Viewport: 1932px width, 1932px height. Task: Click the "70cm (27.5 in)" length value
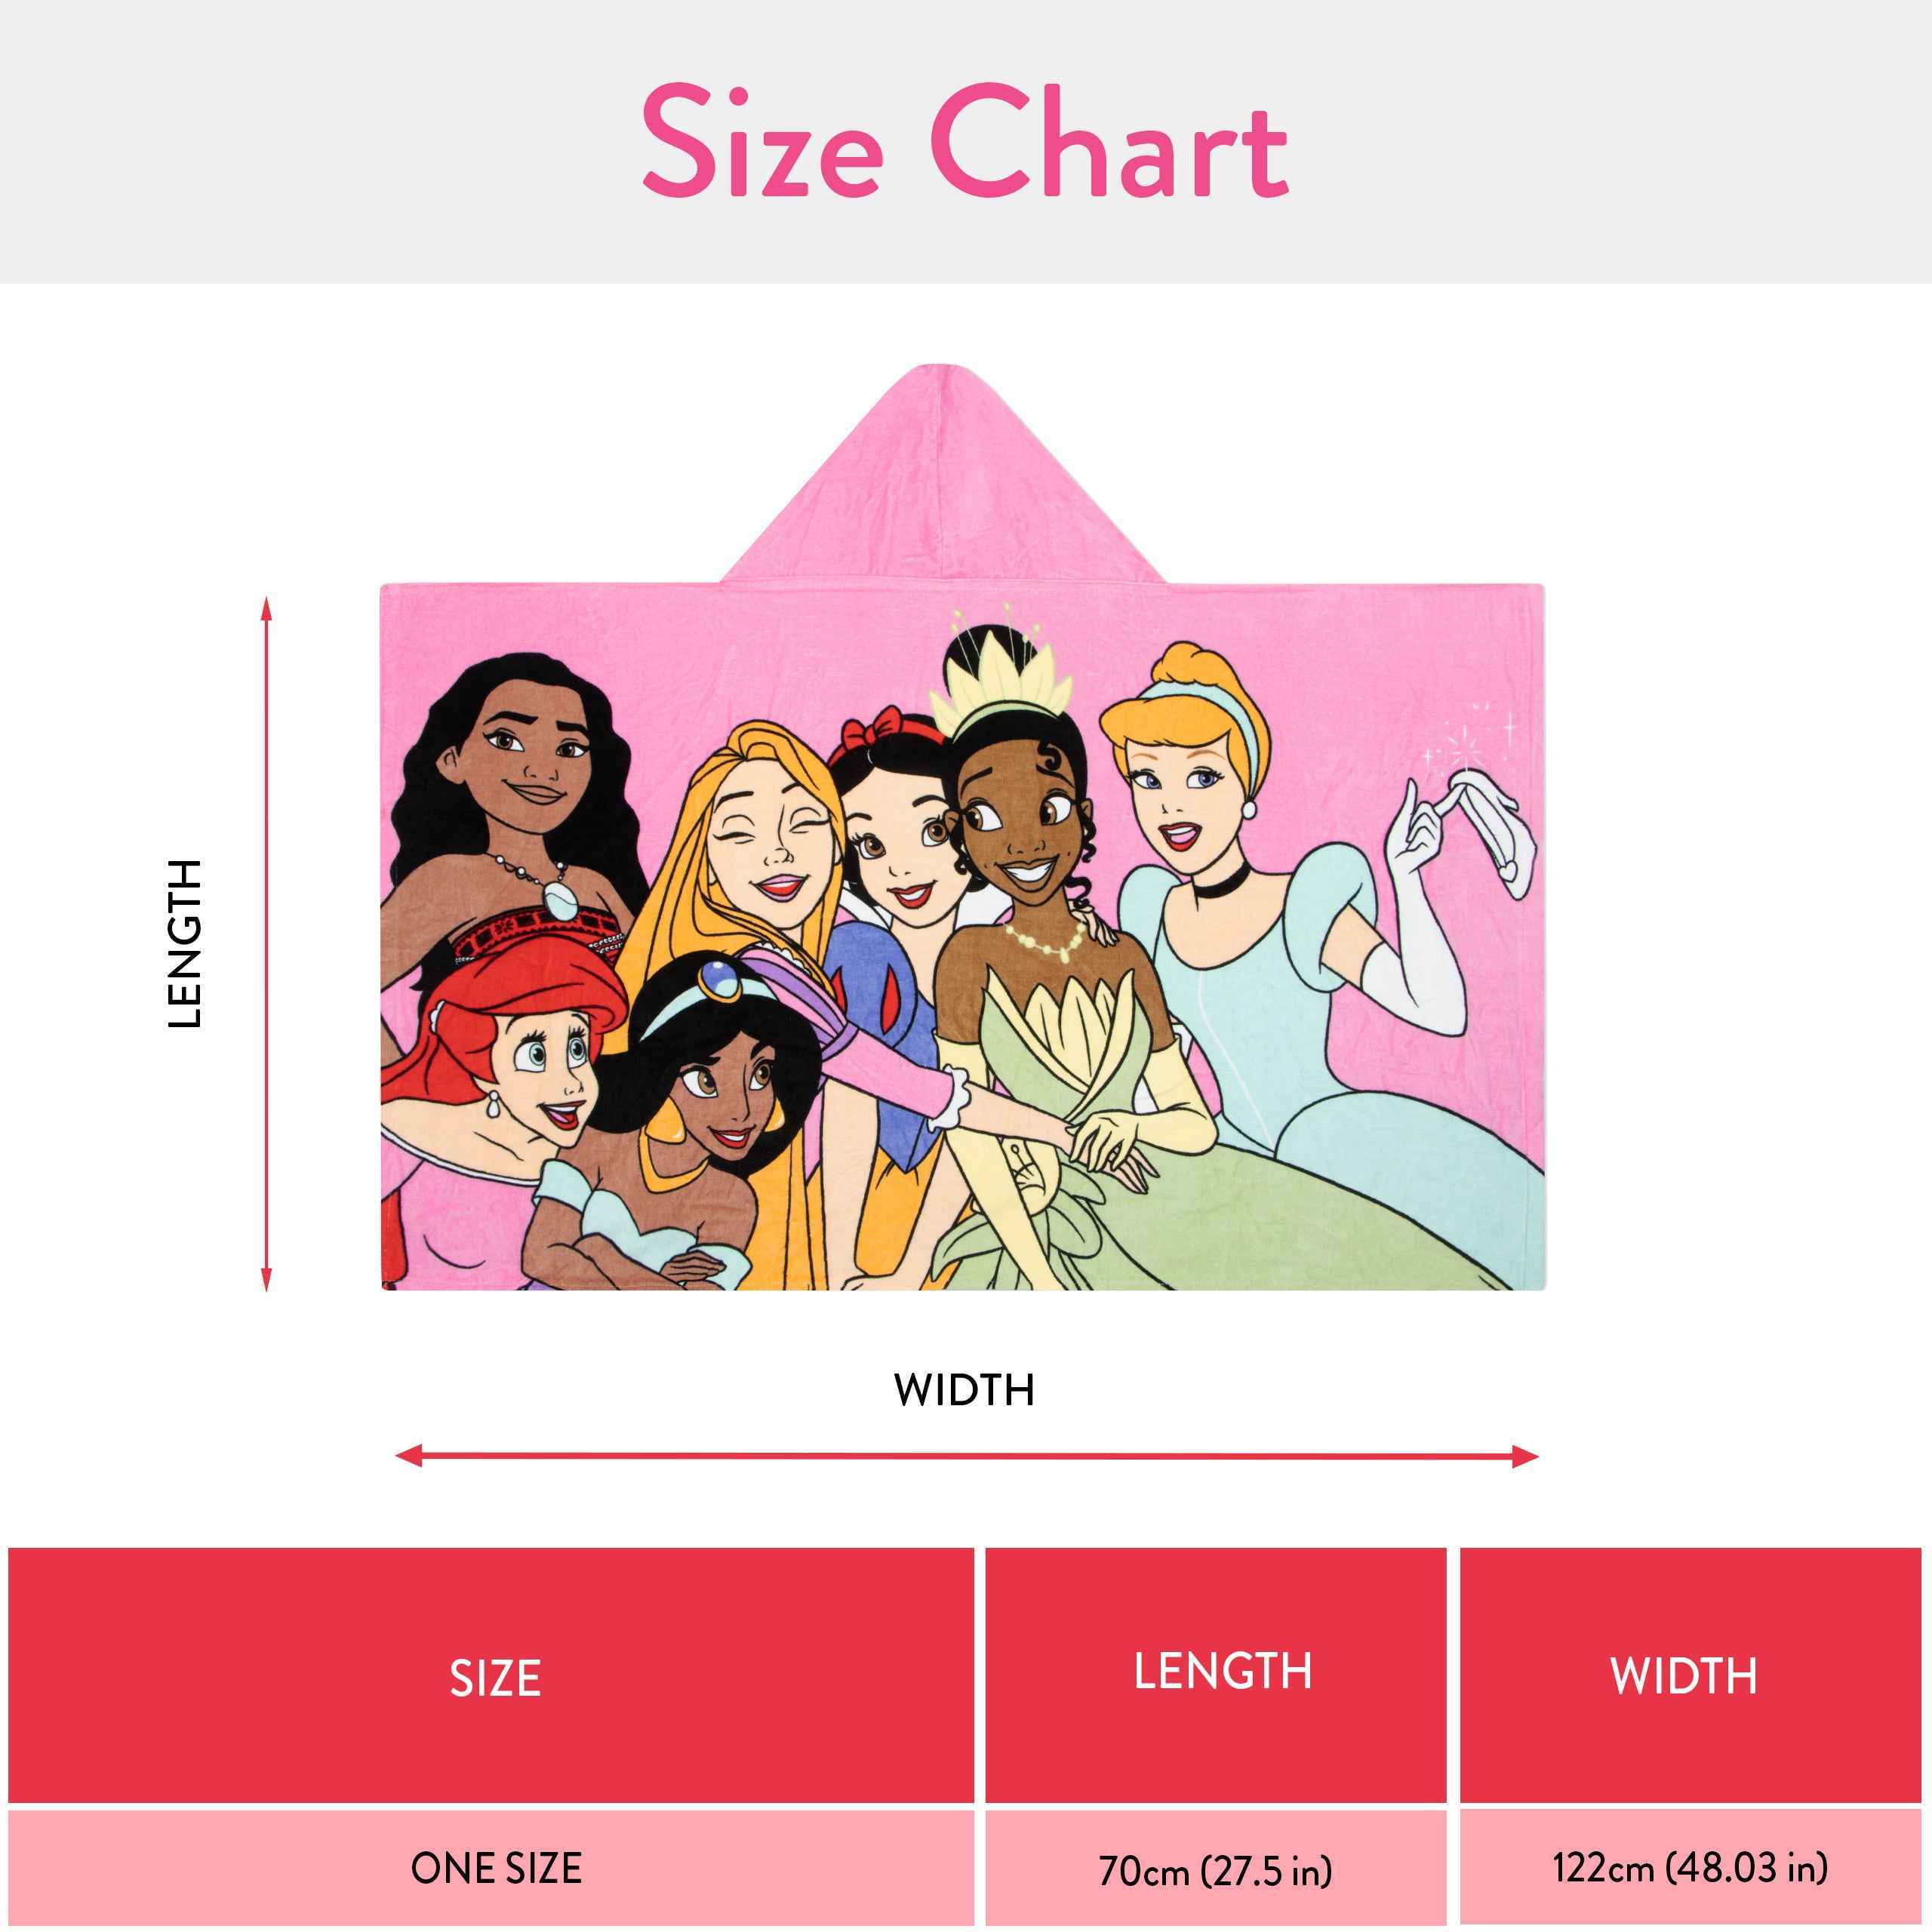(x=1215, y=1870)
